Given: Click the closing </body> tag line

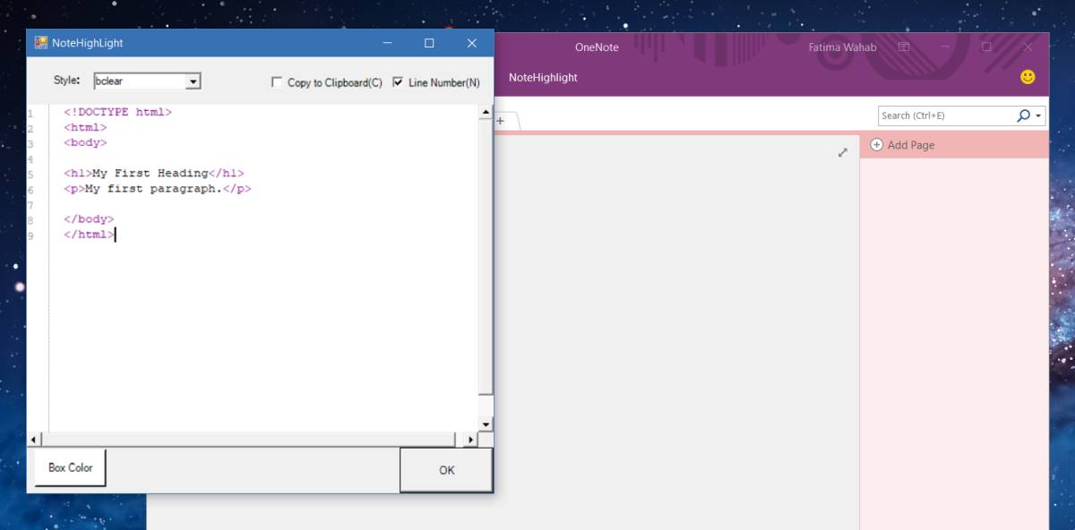Looking at the screenshot, I should (89, 219).
